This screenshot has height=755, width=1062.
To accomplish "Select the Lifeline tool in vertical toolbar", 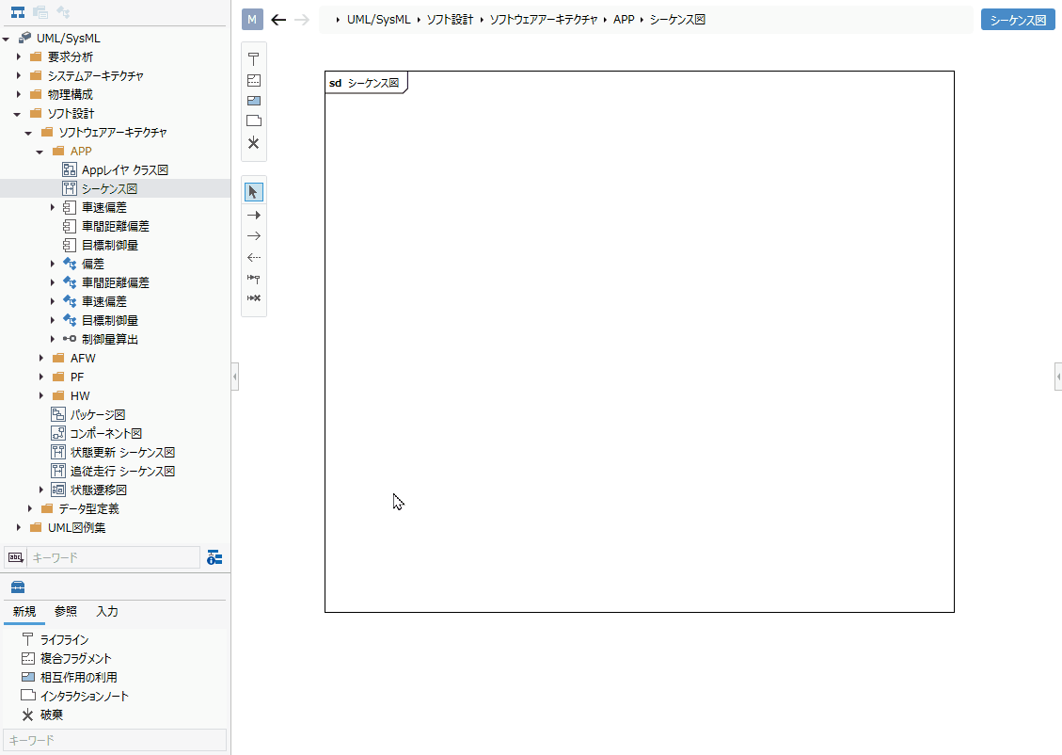I will click(x=253, y=59).
